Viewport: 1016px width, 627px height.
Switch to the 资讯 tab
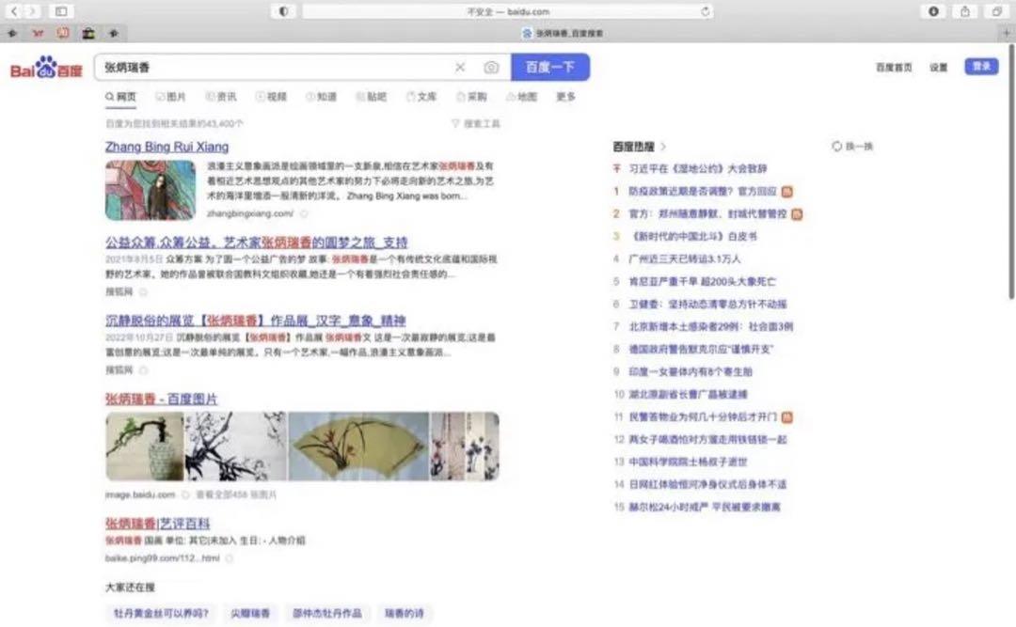221,97
